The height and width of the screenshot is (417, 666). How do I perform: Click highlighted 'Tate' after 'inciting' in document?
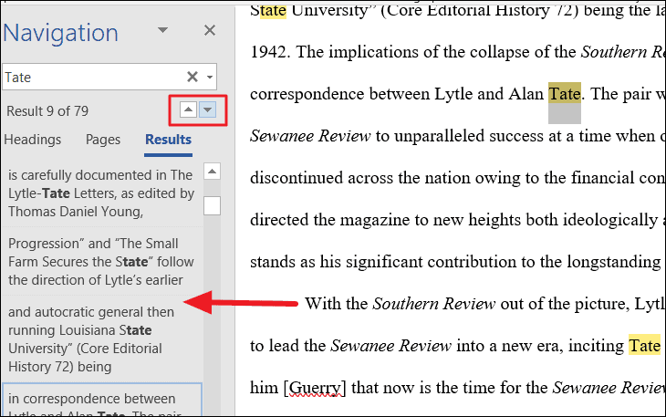point(644,345)
